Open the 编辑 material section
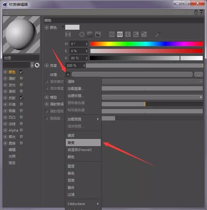This screenshot has height=210, width=207. 12,149
